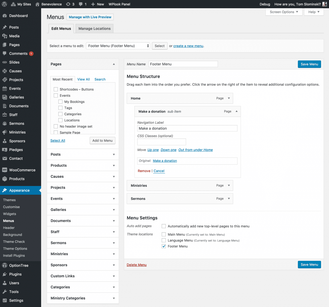
Task: Check the Main Menu theme location
Action: coord(164,234)
